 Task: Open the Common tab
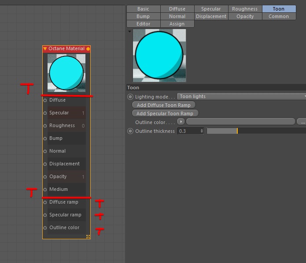click(x=279, y=16)
